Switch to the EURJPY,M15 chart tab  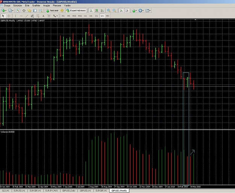click(x=52, y=191)
